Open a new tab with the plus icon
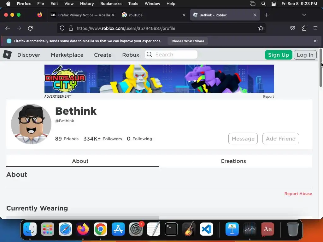Screen dimensions: 323x242 267,15
